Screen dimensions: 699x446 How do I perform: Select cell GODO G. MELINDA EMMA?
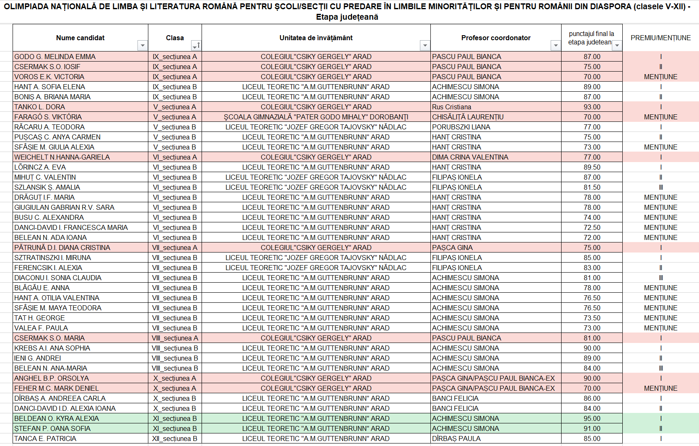(55, 57)
